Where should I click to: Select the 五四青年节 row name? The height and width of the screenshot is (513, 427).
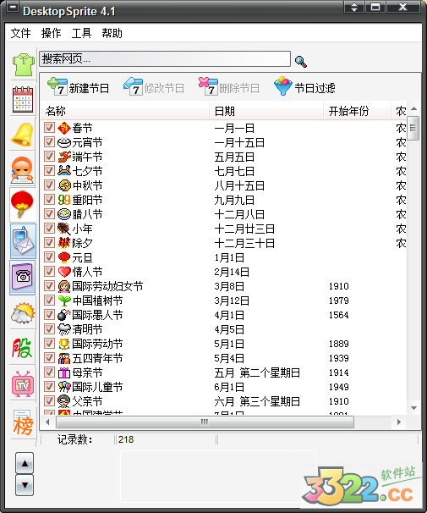tap(97, 358)
